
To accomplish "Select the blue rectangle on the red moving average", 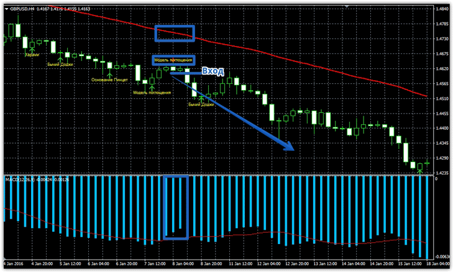I will click(x=175, y=34).
